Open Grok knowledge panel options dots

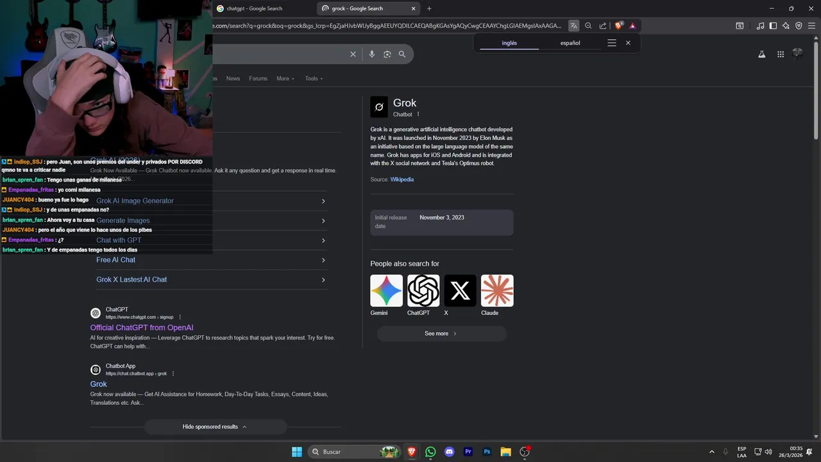point(418,114)
